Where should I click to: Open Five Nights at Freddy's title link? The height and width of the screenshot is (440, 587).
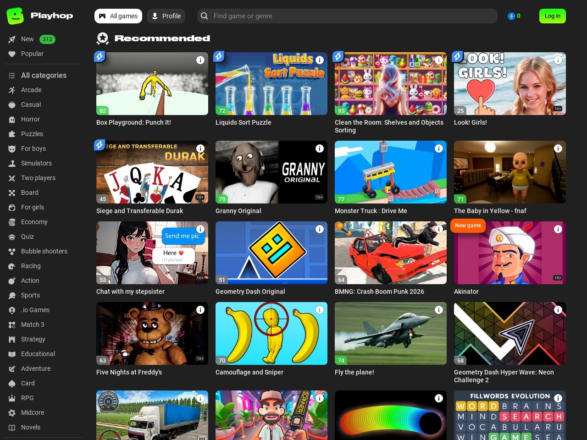click(129, 373)
